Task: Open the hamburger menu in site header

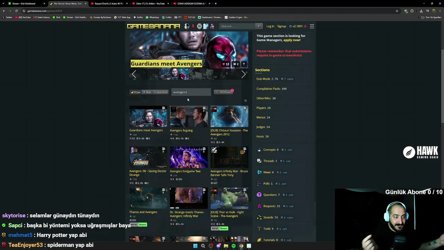Action: point(312,26)
